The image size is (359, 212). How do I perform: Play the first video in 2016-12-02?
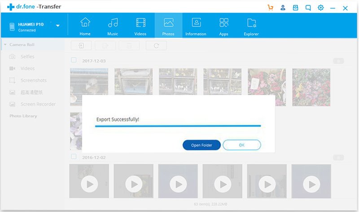pyautogui.click(x=89, y=184)
